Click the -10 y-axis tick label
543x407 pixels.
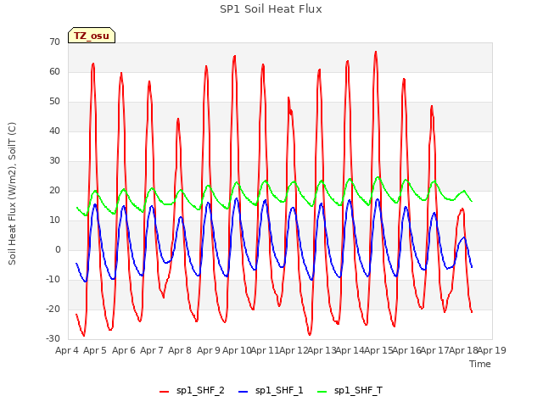(53, 279)
